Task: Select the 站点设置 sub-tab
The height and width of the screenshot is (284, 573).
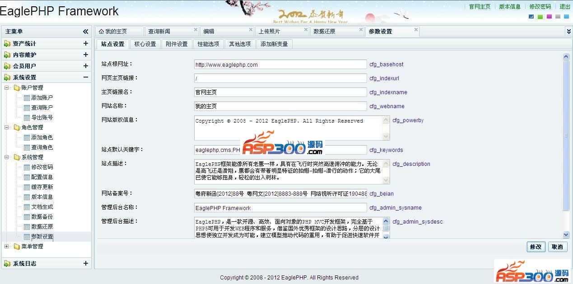Action: (112, 44)
